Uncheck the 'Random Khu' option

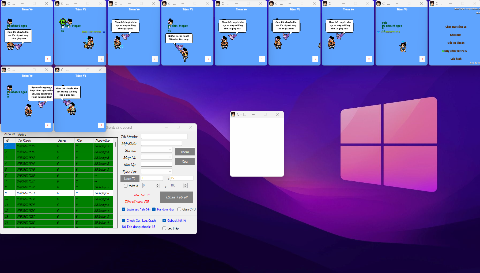click(x=154, y=209)
